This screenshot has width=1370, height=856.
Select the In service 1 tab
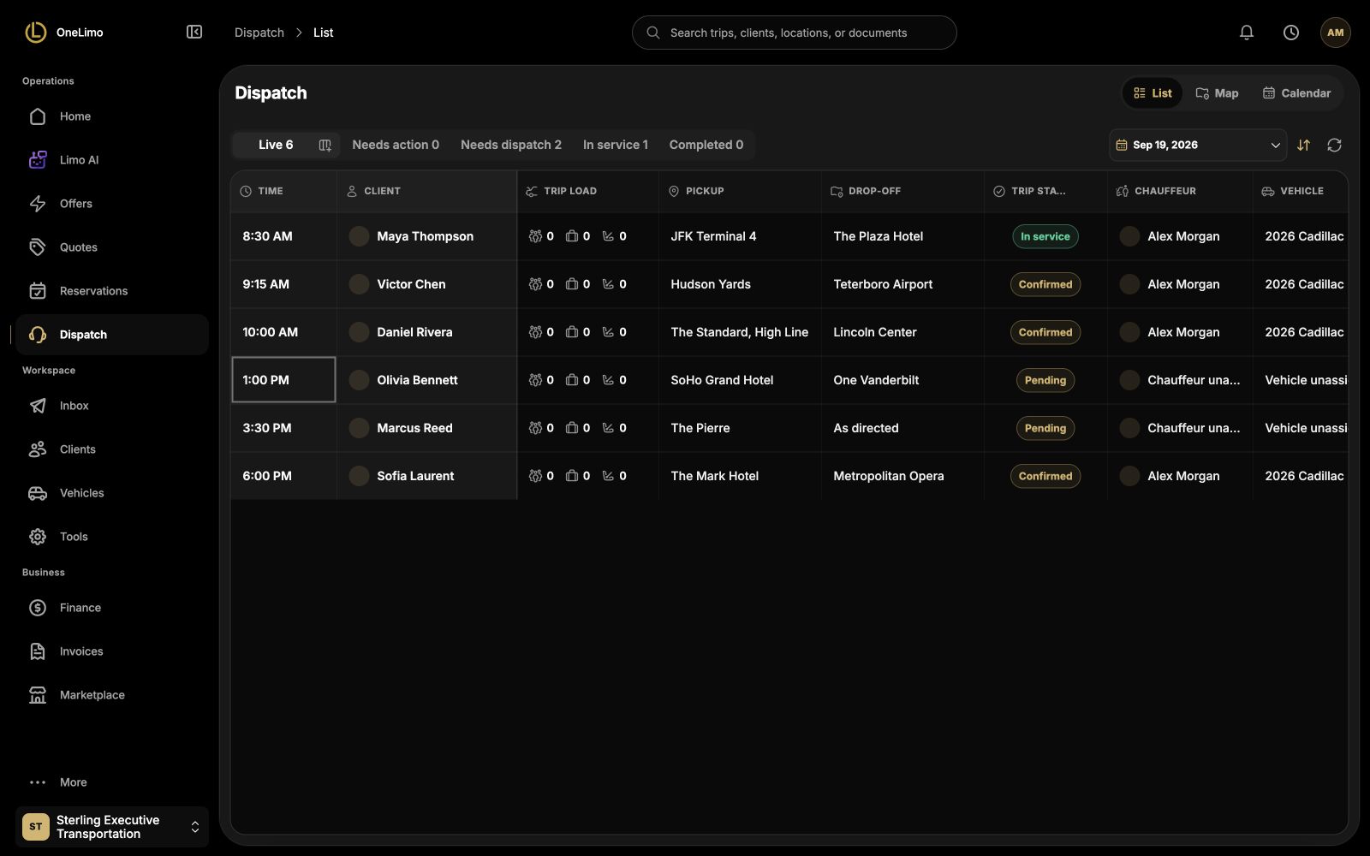[x=616, y=145]
